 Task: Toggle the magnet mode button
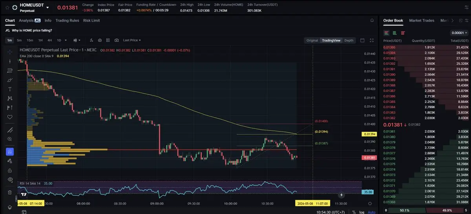point(10,151)
